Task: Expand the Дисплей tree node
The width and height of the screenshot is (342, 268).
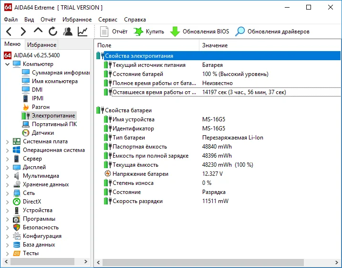Action: [8, 168]
